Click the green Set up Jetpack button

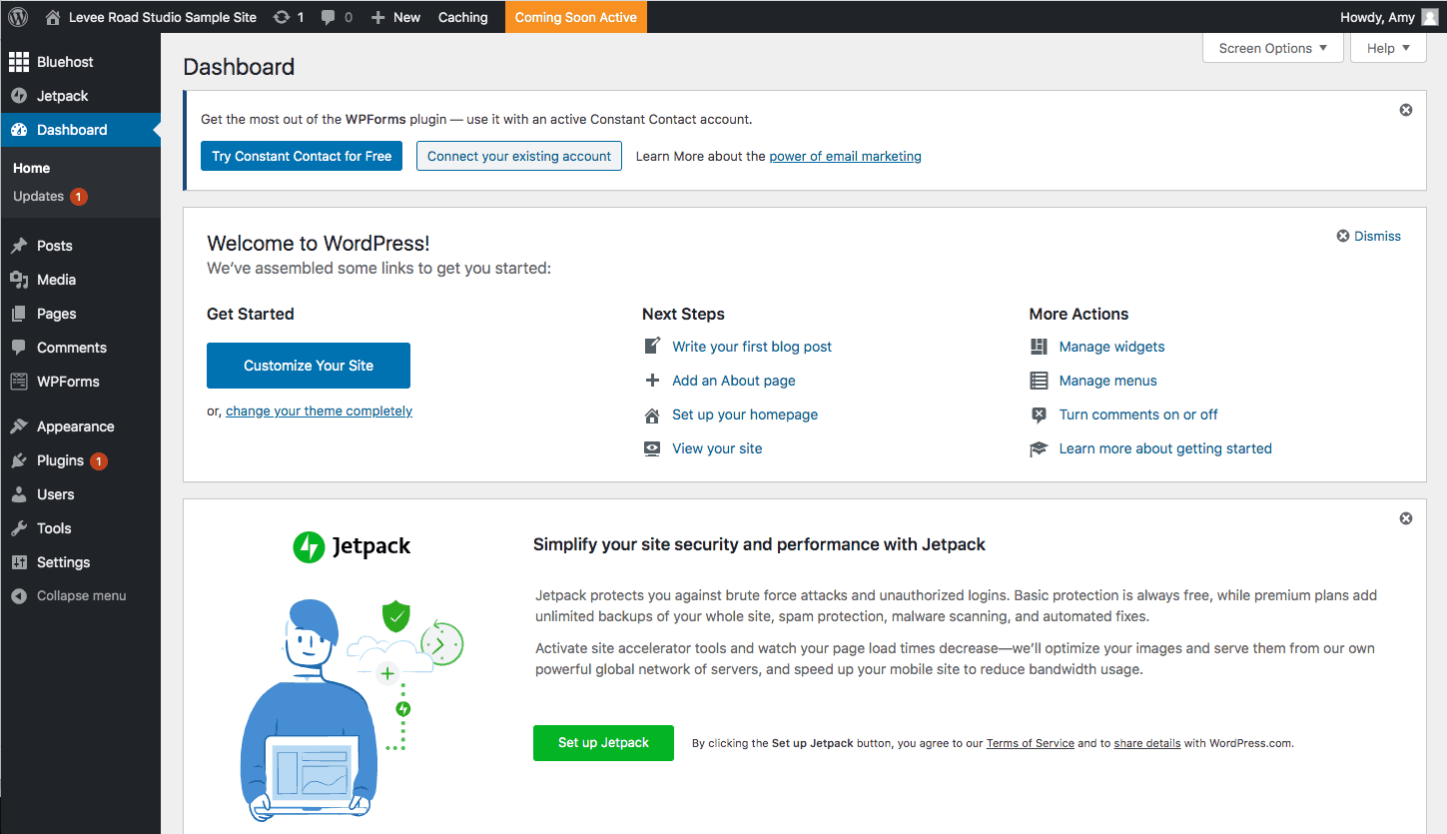tap(603, 743)
